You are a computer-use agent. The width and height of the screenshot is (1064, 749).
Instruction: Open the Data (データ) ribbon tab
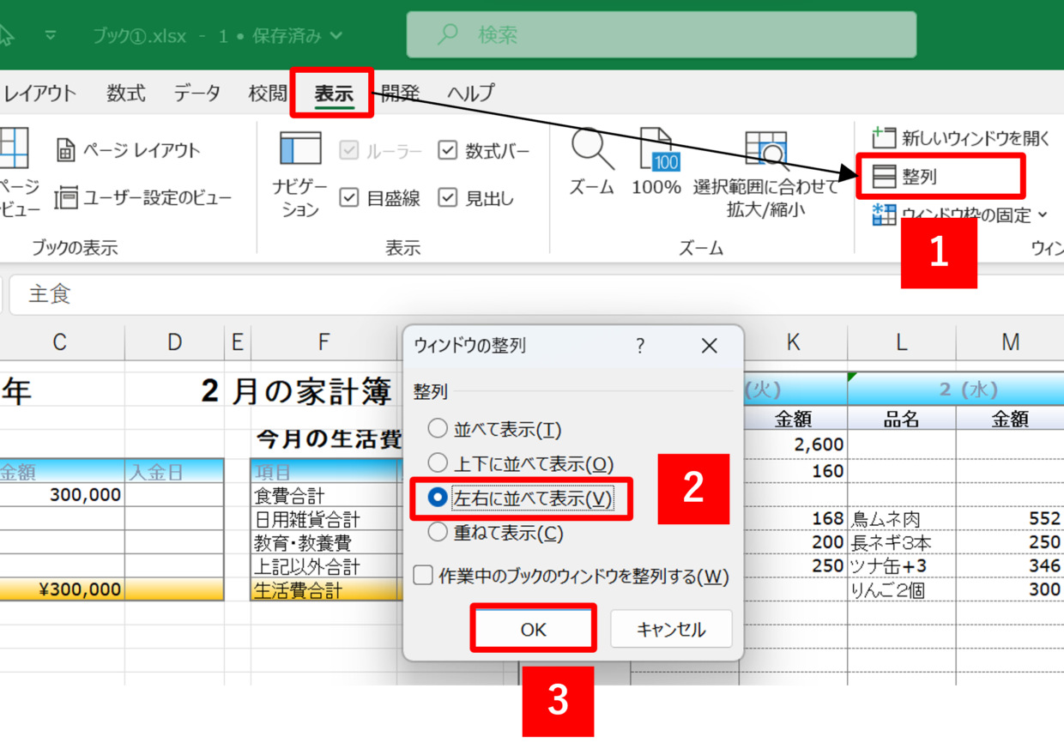(196, 94)
